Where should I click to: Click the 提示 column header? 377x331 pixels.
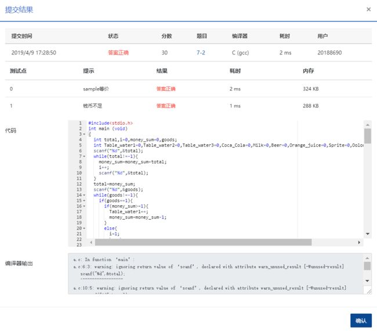tap(89, 71)
